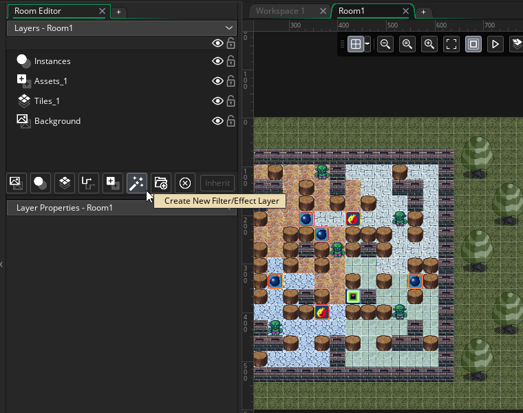Hide the Tiles_1 layer via eye icon
Screen dimensions: 523x413
click(218, 101)
